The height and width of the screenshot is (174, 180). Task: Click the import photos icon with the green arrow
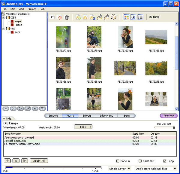pos(78,17)
